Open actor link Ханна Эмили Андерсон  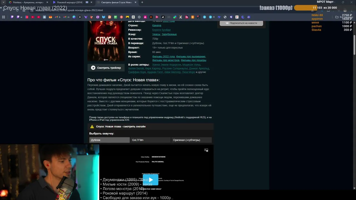(167, 64)
